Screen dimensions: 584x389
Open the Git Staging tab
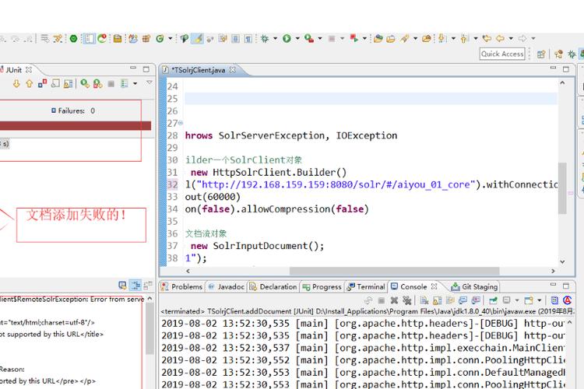tap(475, 286)
